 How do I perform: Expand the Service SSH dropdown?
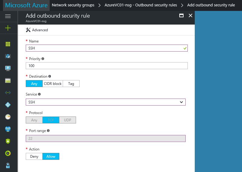tap(106, 102)
